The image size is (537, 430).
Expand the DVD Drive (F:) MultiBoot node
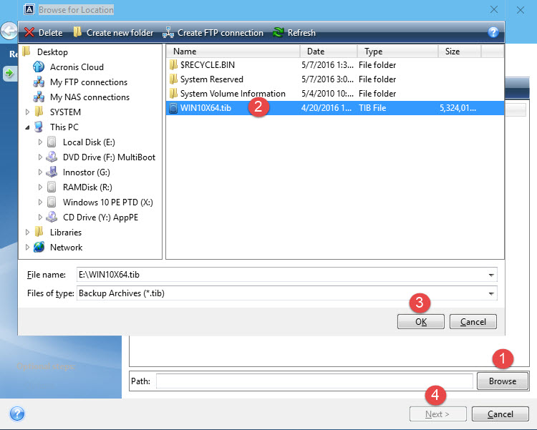pyautogui.click(x=40, y=157)
